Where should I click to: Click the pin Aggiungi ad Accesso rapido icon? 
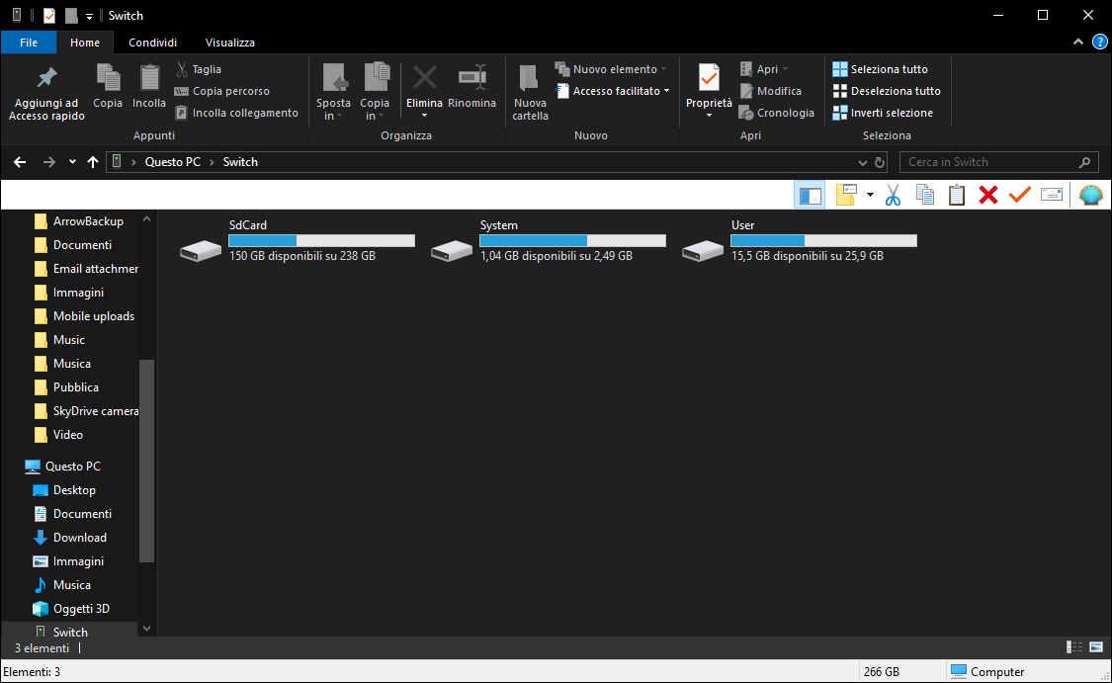46,79
